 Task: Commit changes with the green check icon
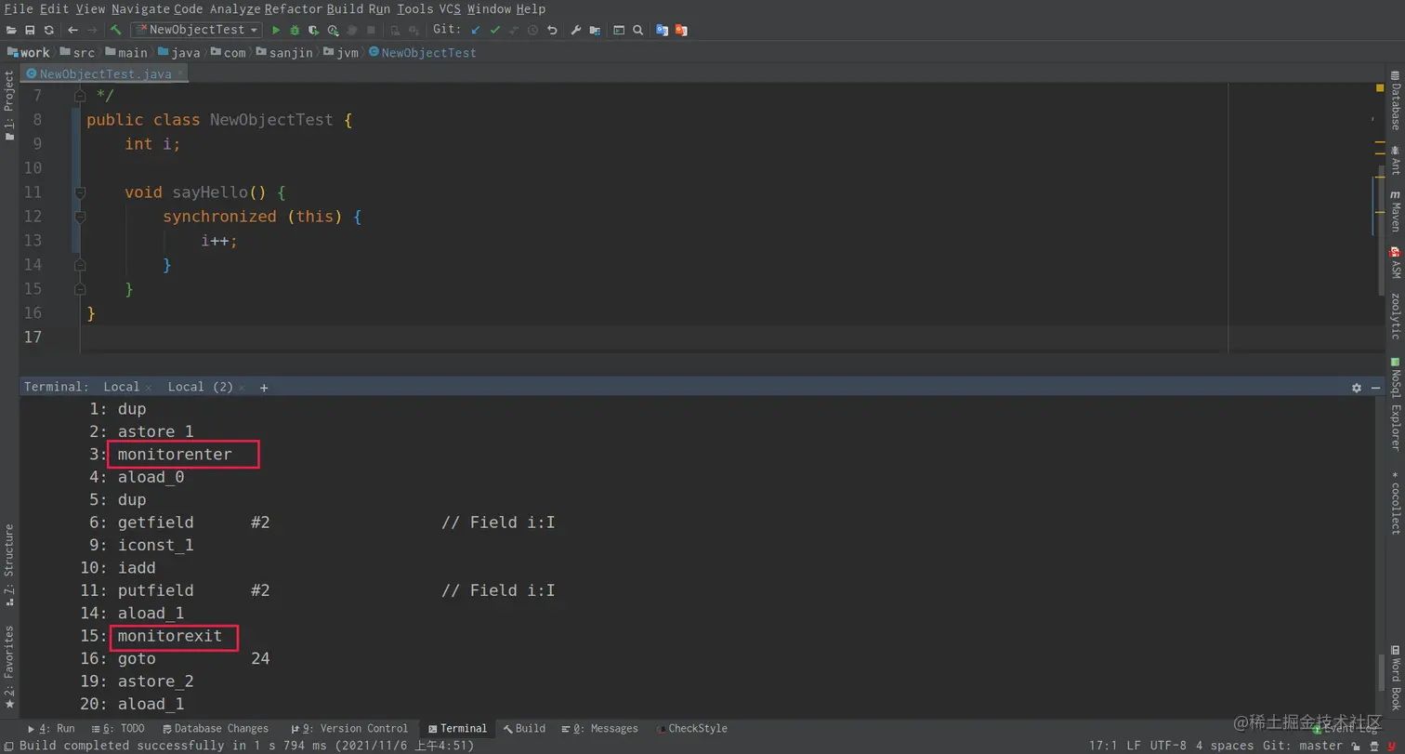click(495, 30)
